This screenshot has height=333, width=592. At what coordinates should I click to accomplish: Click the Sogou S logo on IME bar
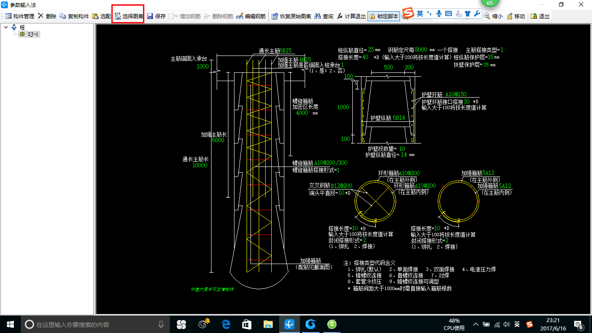click(x=408, y=13)
